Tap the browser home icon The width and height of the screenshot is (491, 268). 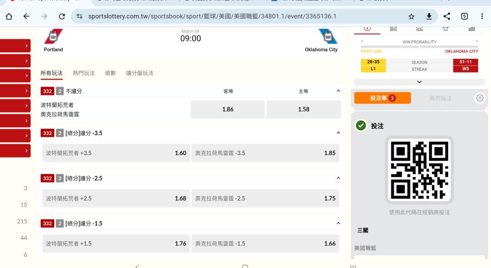[9, 16]
